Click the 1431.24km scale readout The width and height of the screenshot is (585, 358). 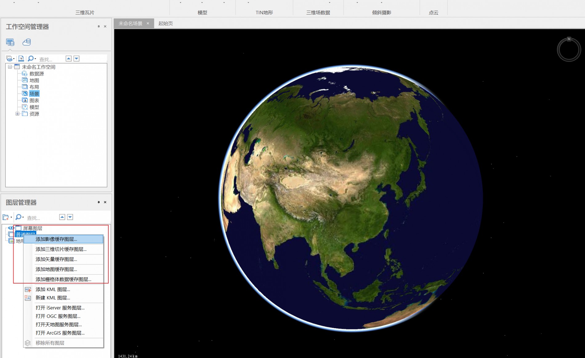click(128, 356)
